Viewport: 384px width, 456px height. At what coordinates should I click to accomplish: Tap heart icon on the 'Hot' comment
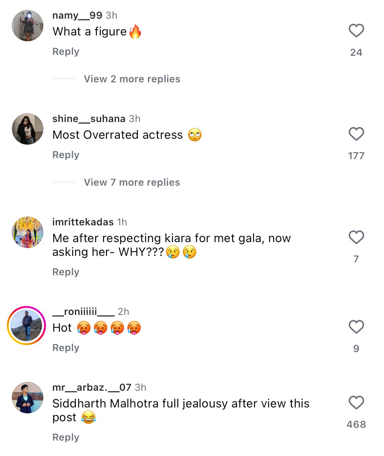pos(356,327)
